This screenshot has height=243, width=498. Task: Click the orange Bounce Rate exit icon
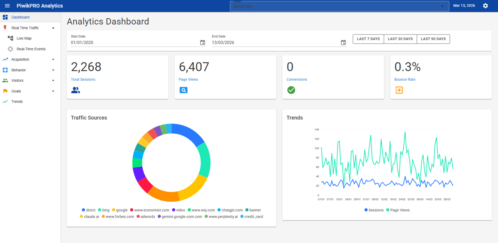pyautogui.click(x=399, y=90)
